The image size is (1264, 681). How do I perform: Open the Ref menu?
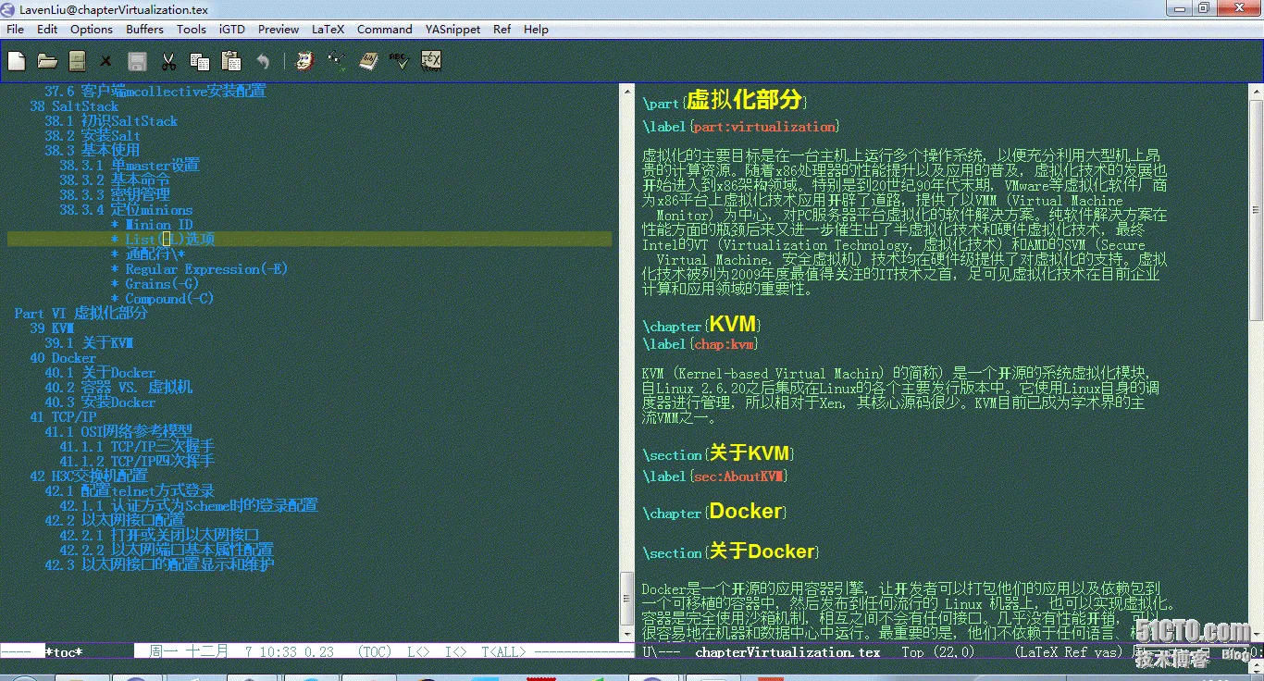[502, 29]
